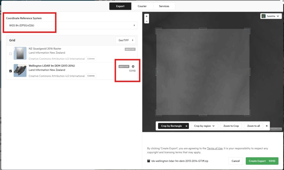Switch to the Services tab
This screenshot has height=170, width=284.
pyautogui.click(x=164, y=6)
